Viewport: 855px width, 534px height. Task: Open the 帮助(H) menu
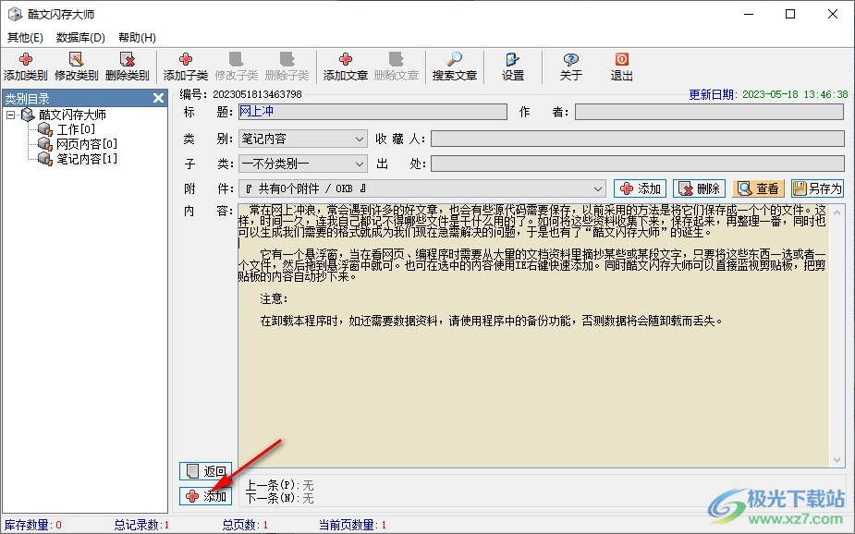click(137, 38)
